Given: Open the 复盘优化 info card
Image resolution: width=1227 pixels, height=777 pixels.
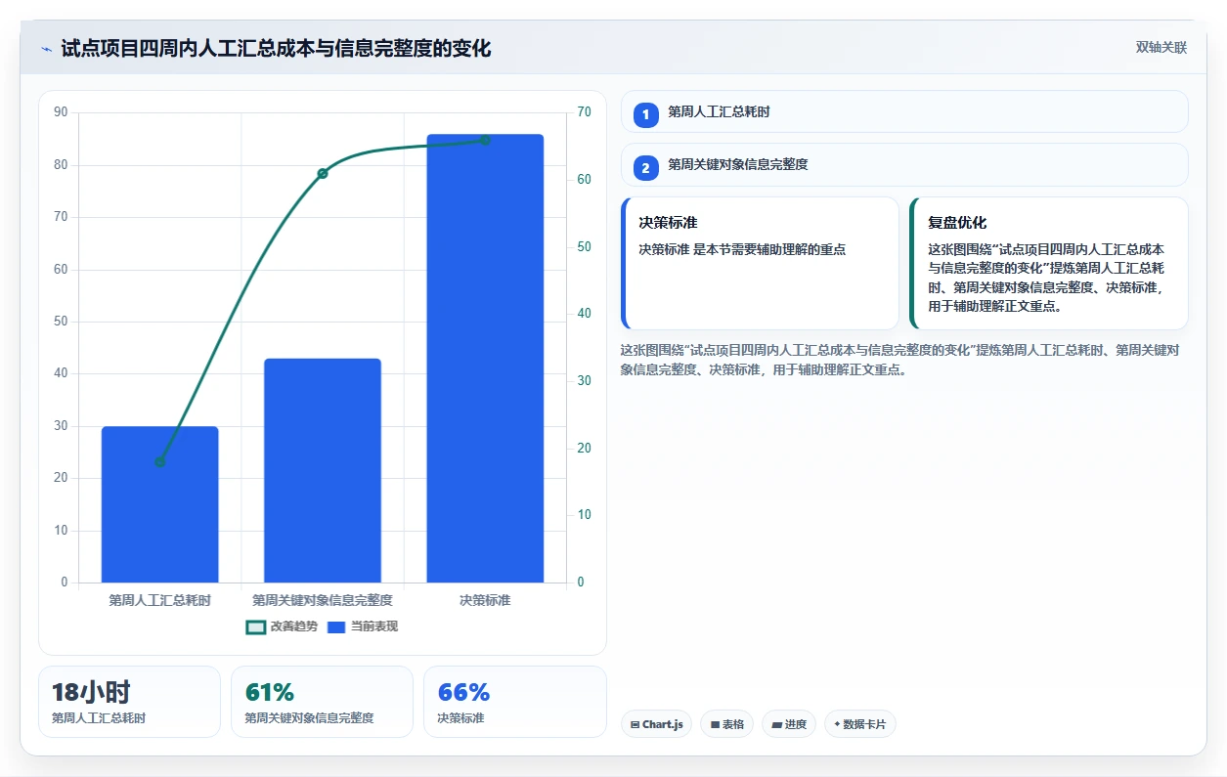Looking at the screenshot, I should [1049, 264].
